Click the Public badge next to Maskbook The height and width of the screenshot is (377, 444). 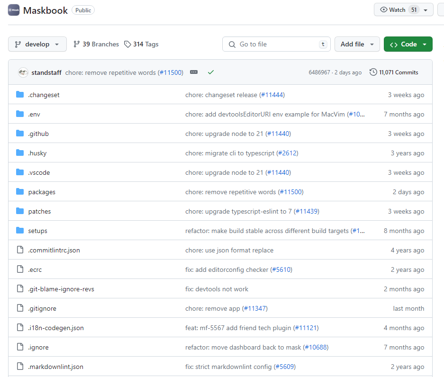pos(83,9)
